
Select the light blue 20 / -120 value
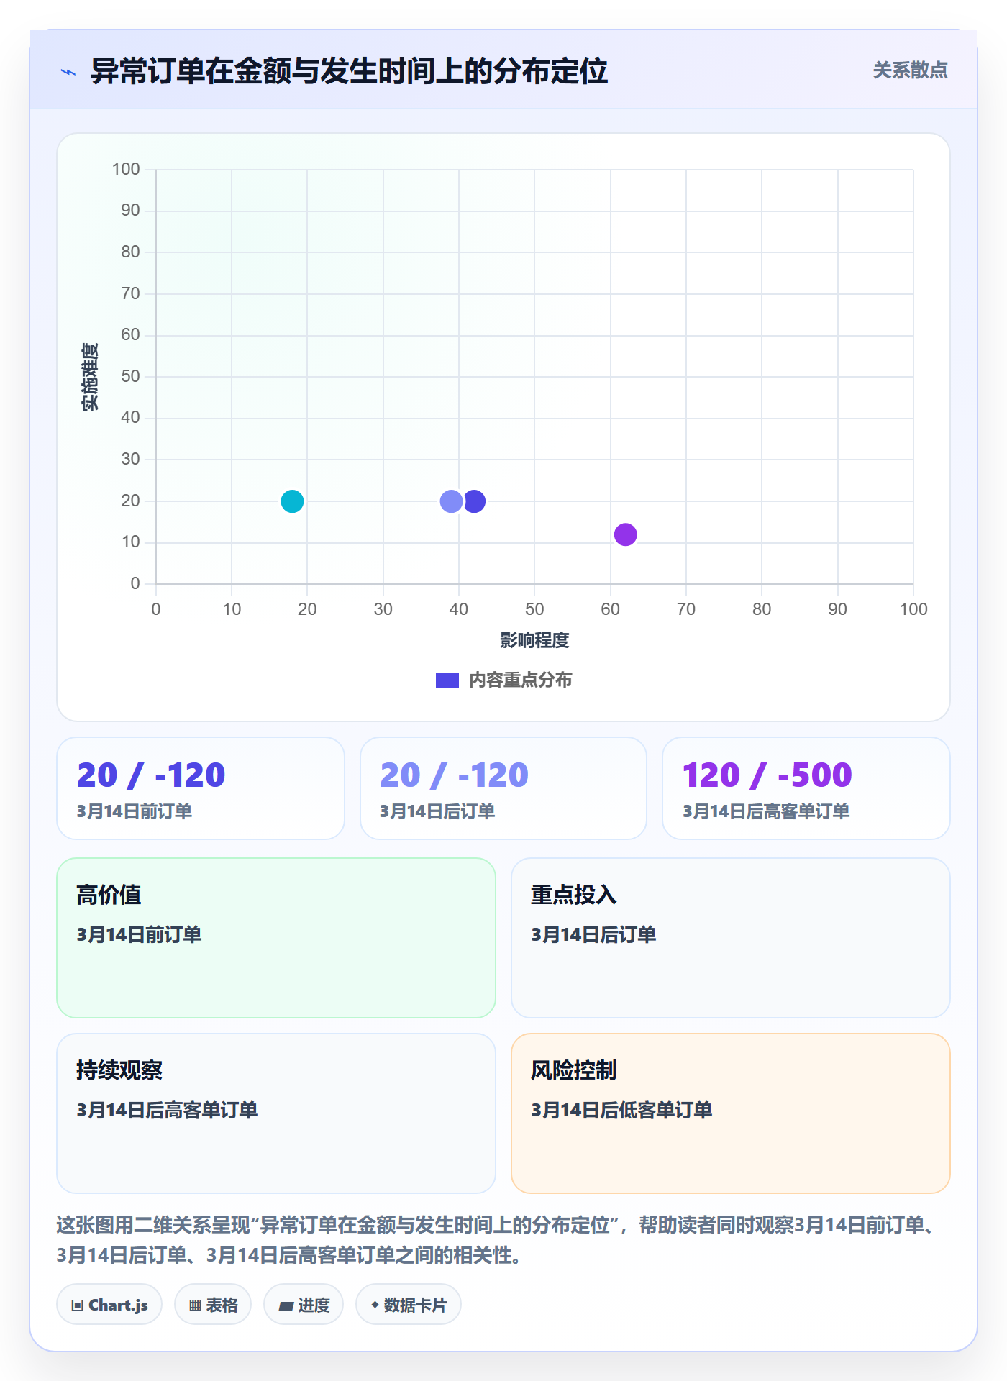454,775
